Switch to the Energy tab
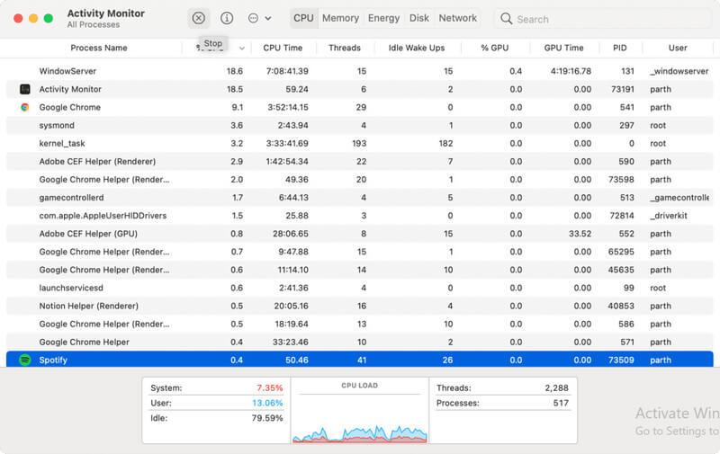The height and width of the screenshot is (454, 720). pyautogui.click(x=383, y=18)
